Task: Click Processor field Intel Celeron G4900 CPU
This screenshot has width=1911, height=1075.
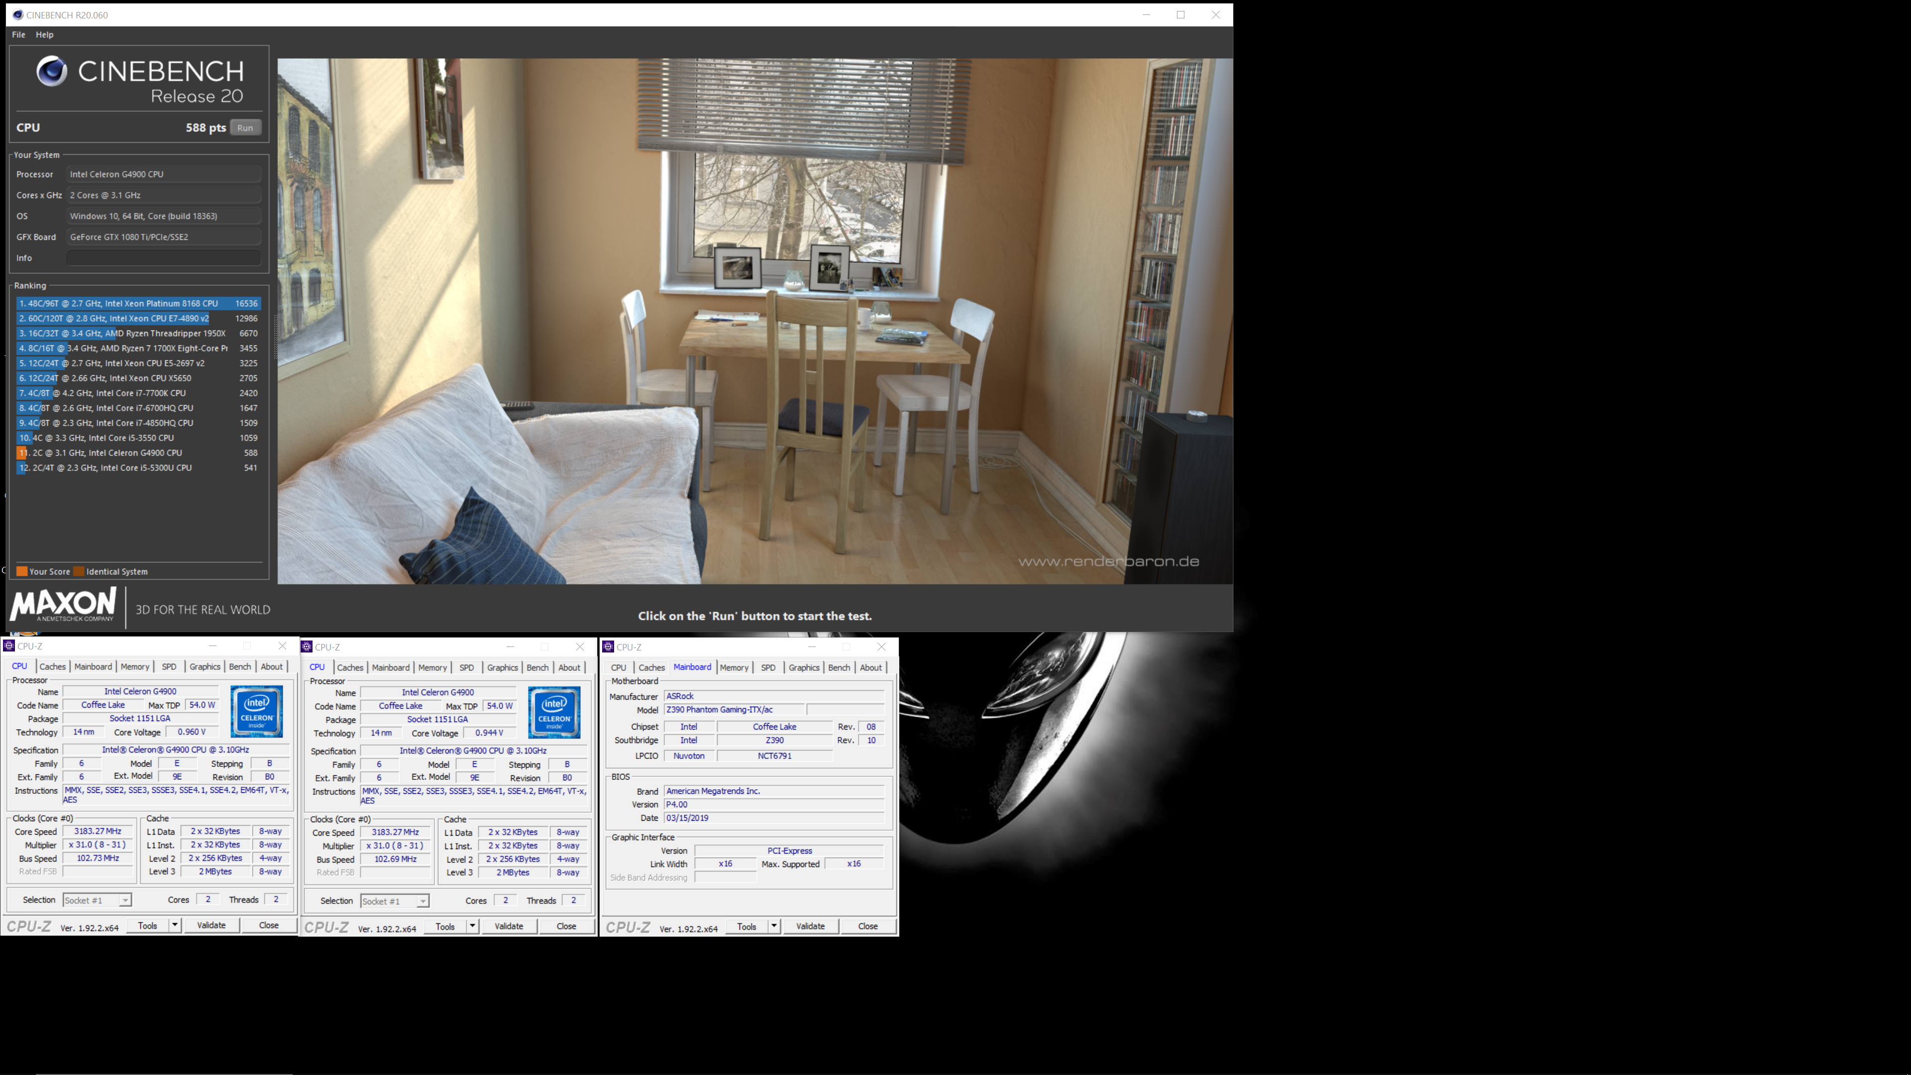Action: tap(164, 174)
